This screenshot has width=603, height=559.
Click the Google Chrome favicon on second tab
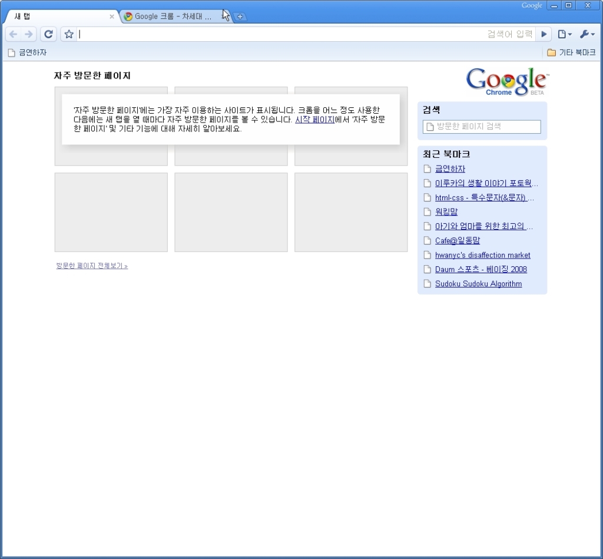coord(128,16)
